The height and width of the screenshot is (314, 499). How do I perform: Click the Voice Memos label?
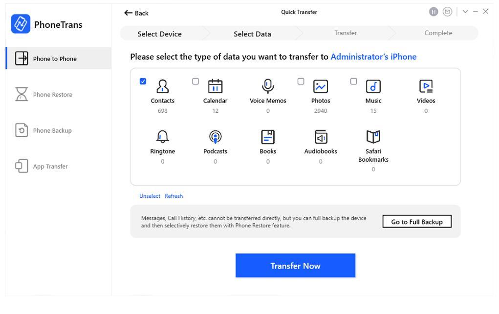coord(268,101)
